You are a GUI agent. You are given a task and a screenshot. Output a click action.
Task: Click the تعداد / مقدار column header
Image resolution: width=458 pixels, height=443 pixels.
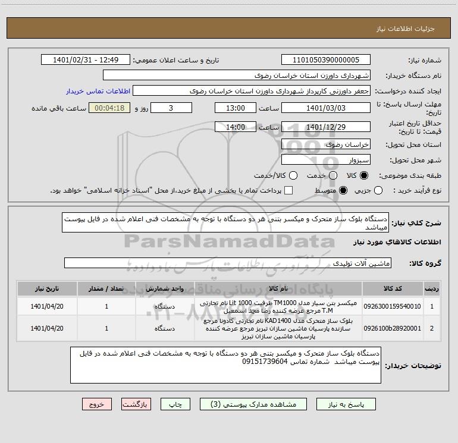pyautogui.click(x=106, y=289)
